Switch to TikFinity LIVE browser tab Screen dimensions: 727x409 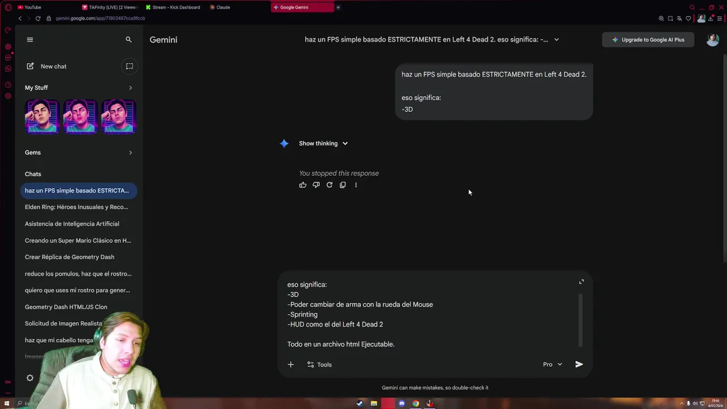111,7
